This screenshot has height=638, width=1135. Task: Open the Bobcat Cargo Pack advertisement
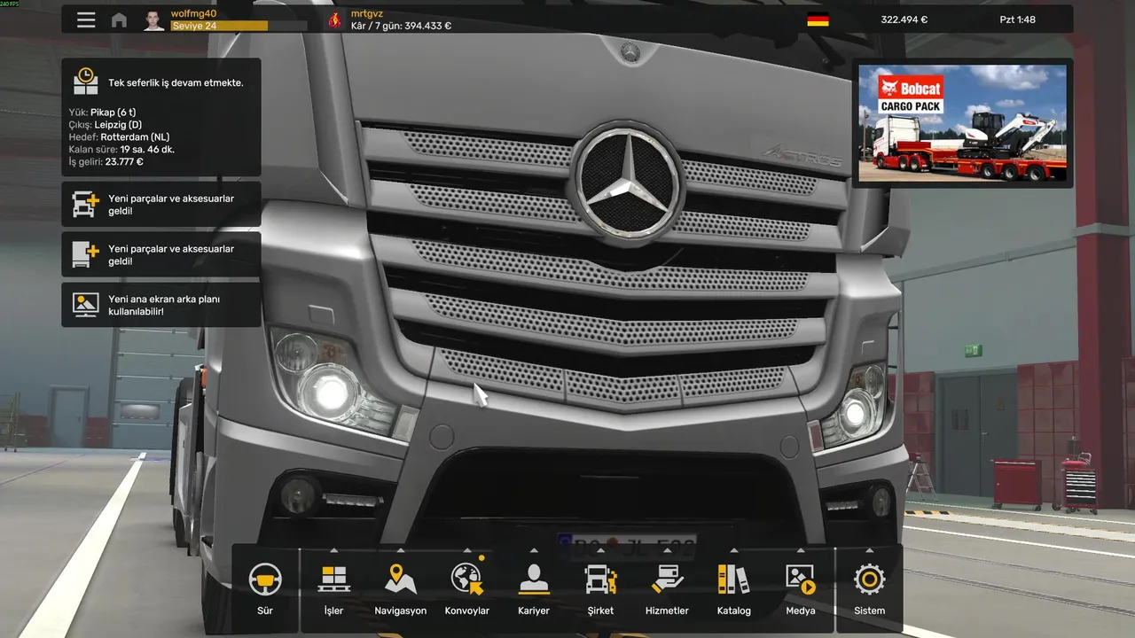click(x=963, y=123)
